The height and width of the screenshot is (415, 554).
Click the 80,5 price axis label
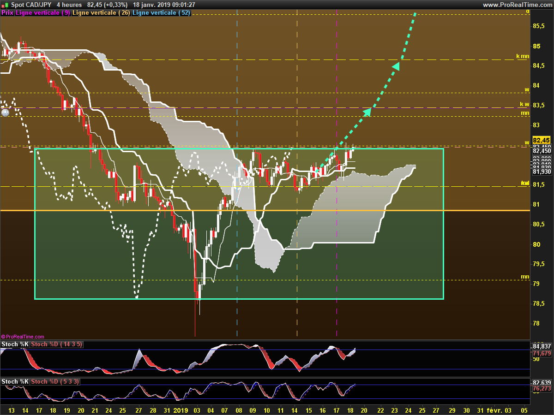coord(538,224)
